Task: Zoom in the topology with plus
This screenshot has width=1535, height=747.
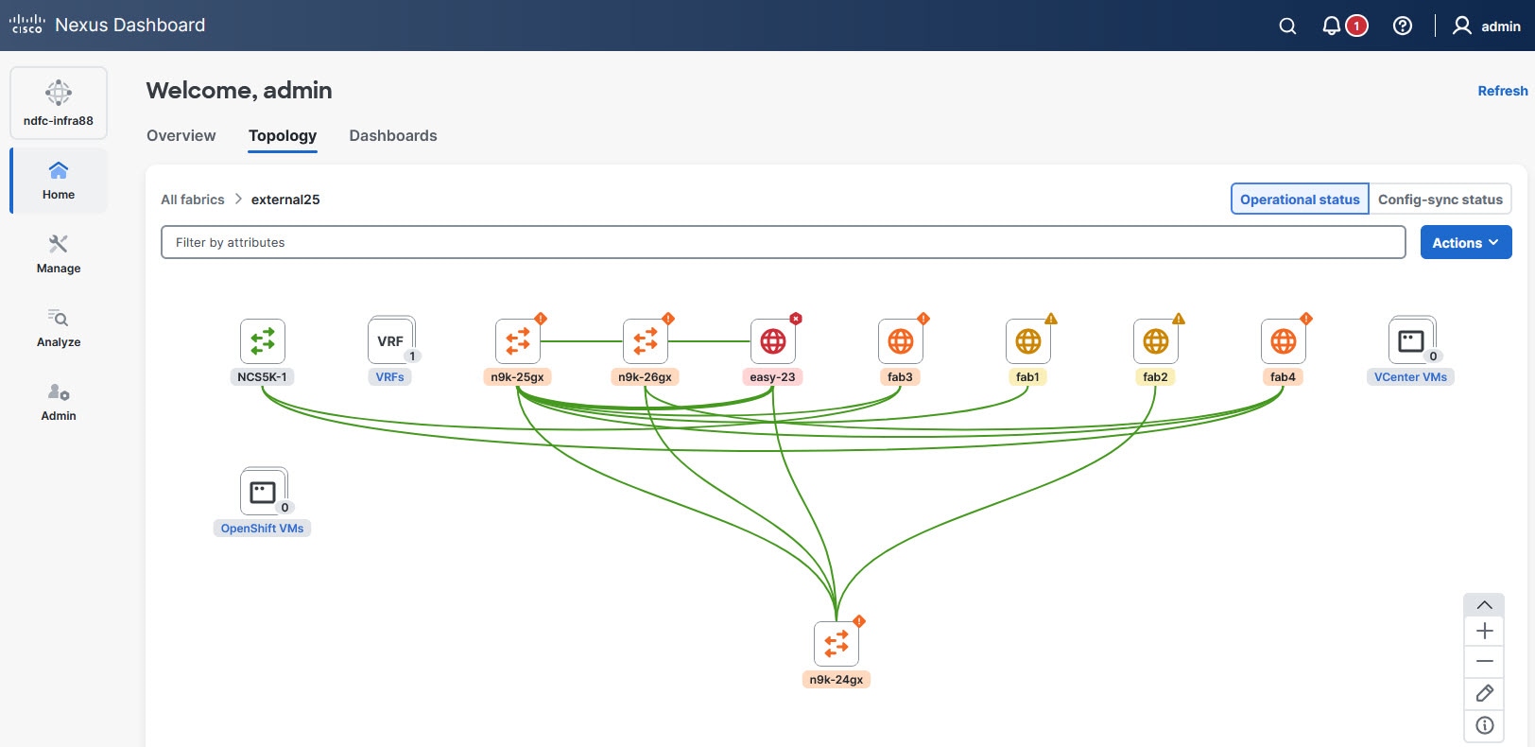Action: 1484,632
